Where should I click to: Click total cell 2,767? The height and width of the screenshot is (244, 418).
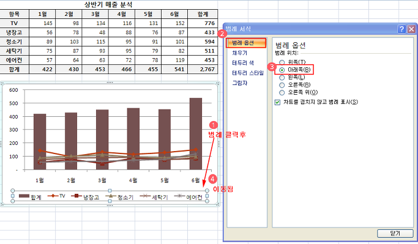203,69
